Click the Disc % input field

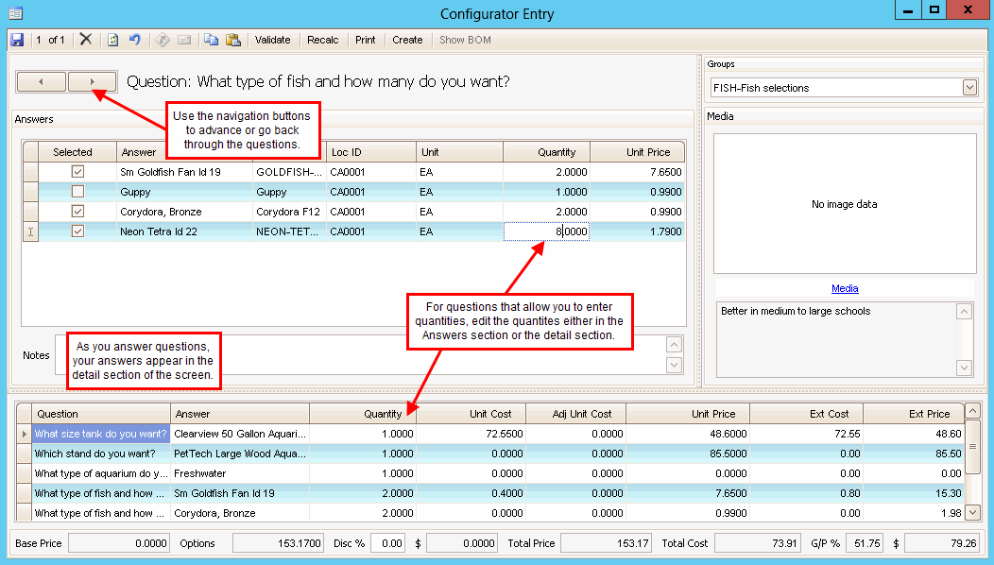[x=387, y=543]
